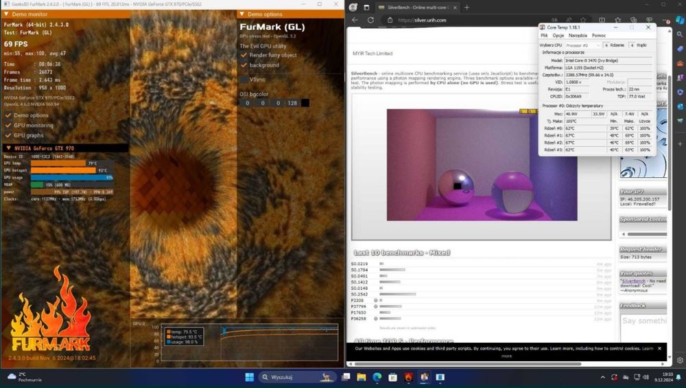Open the Opcje menu in Core Temp

point(558,36)
